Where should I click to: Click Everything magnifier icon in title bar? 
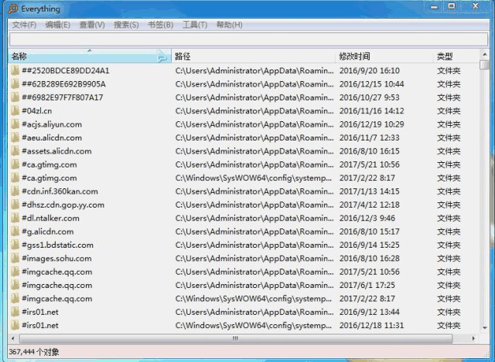(x=13, y=8)
